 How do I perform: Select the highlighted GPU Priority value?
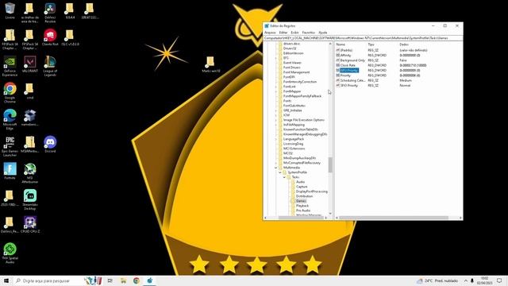tap(349, 71)
